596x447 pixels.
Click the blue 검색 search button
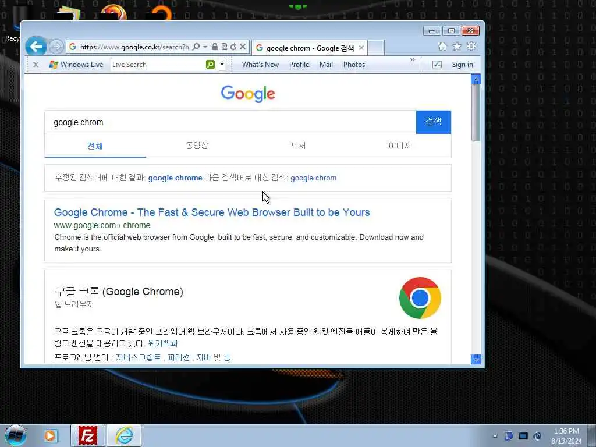pyautogui.click(x=433, y=122)
